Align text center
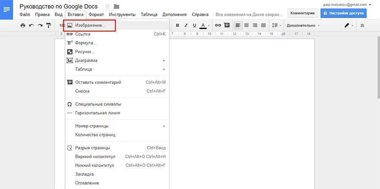 click(x=247, y=25)
